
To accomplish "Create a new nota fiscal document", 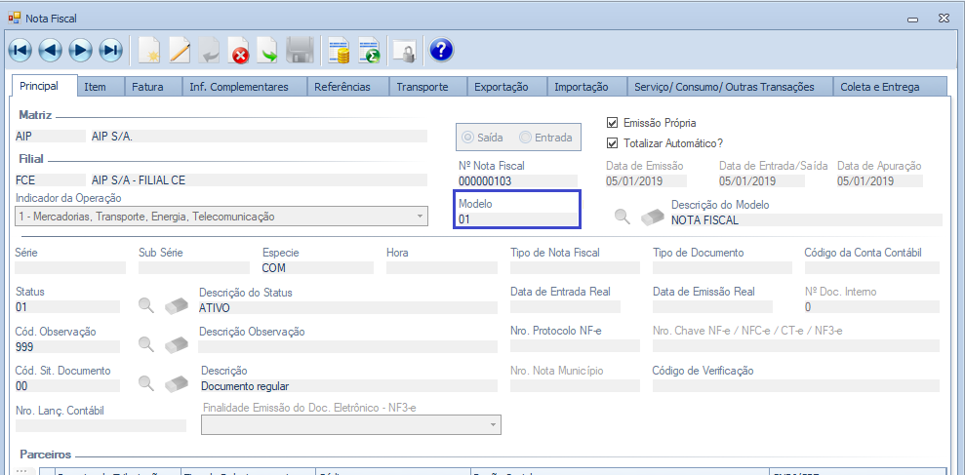I will tap(149, 50).
